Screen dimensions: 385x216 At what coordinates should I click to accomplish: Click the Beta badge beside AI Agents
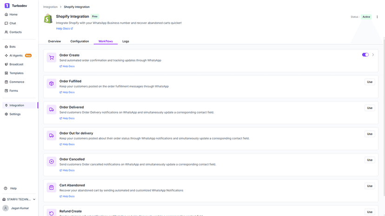tap(28, 56)
